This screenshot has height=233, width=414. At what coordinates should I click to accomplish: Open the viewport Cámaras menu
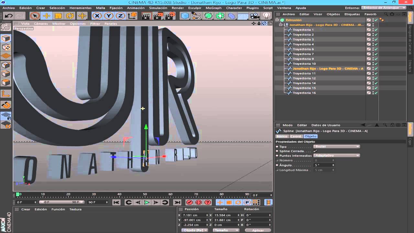(x=41, y=24)
